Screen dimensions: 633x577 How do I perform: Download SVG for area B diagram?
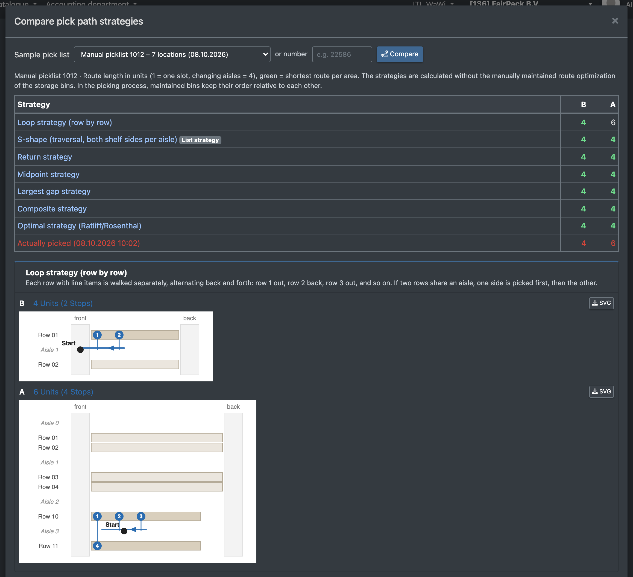601,303
